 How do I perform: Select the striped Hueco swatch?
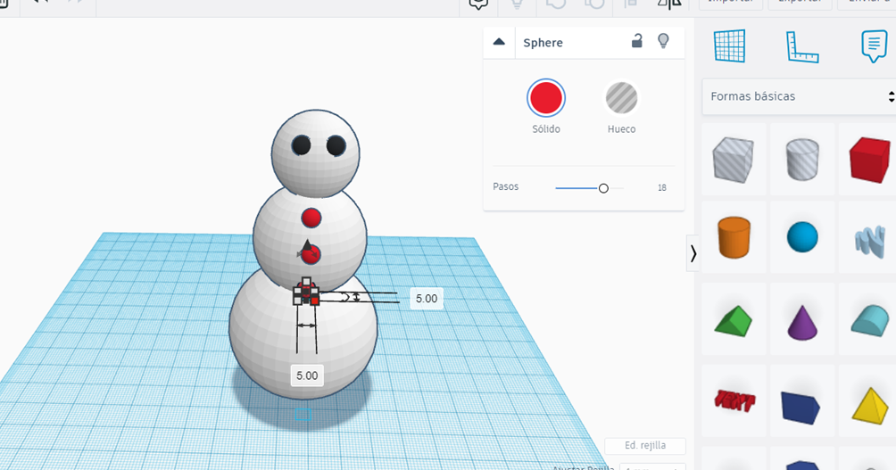click(x=621, y=98)
